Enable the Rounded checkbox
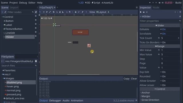Image resolution: width=183 pixels, height=103 pixels. 161,76
